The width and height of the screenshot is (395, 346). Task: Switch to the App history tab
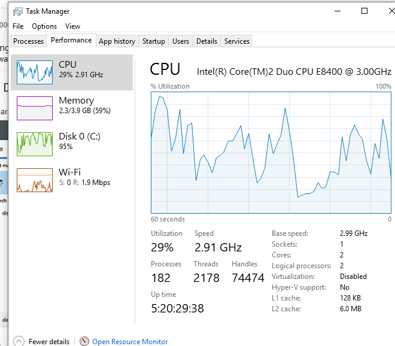[x=117, y=41]
